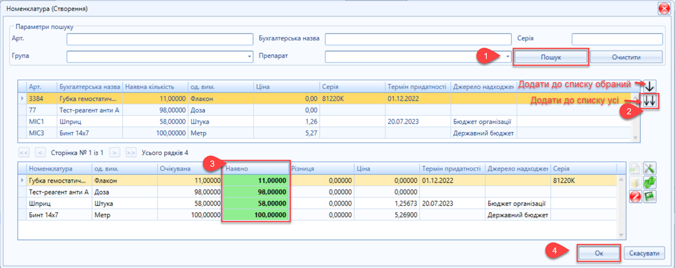Screen dimensions: 675x268
Task: Close the Номенклатура window with red X
Action: tap(663, 9)
